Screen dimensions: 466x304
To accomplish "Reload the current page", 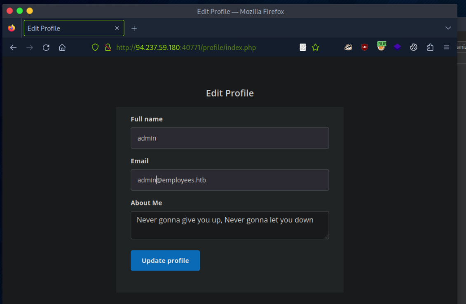I will coord(46,47).
